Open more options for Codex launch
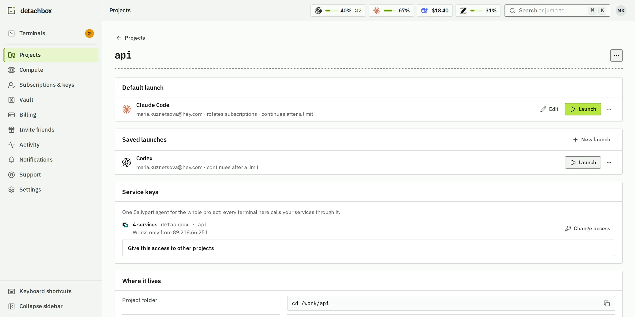The image size is (635, 317). [609, 162]
